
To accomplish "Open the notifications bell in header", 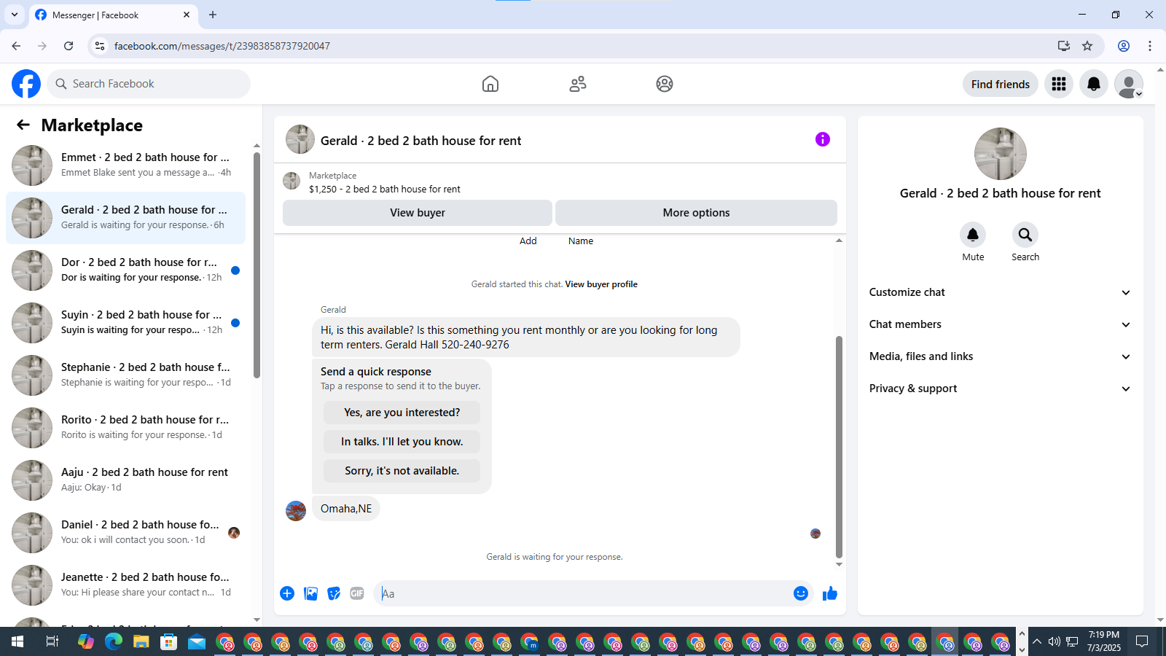I will pos(1094,84).
